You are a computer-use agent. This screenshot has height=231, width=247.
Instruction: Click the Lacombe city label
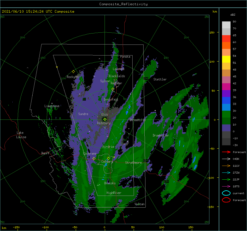(119, 69)
